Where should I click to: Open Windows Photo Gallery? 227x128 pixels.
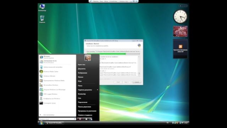click(x=57, y=85)
